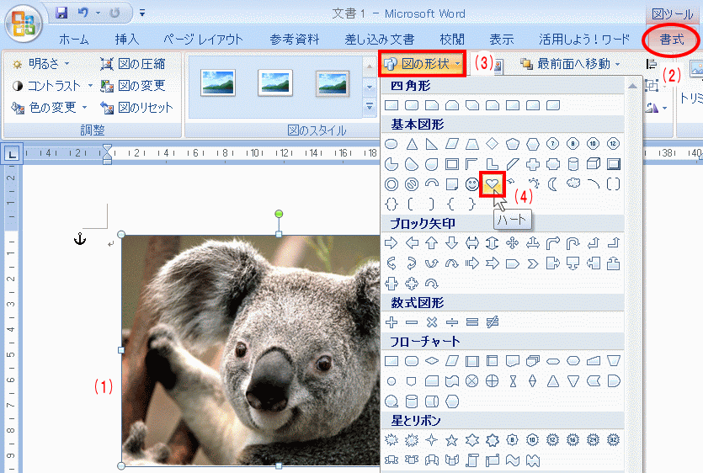The image size is (703, 473).
Task: Click the Office button orb
Action: 24,24
